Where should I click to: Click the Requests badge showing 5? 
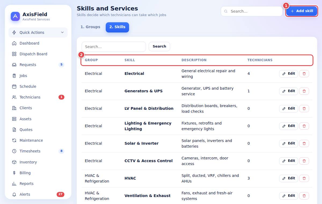click(x=61, y=65)
